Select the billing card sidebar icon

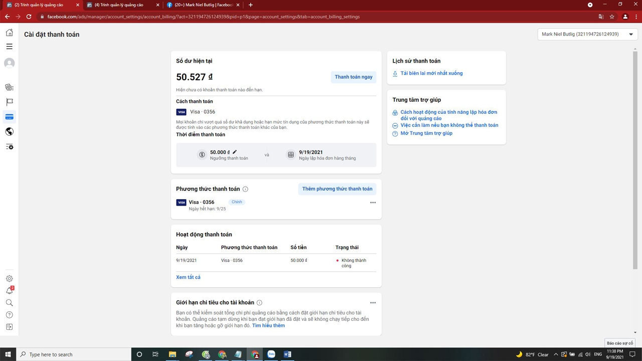coord(9,117)
